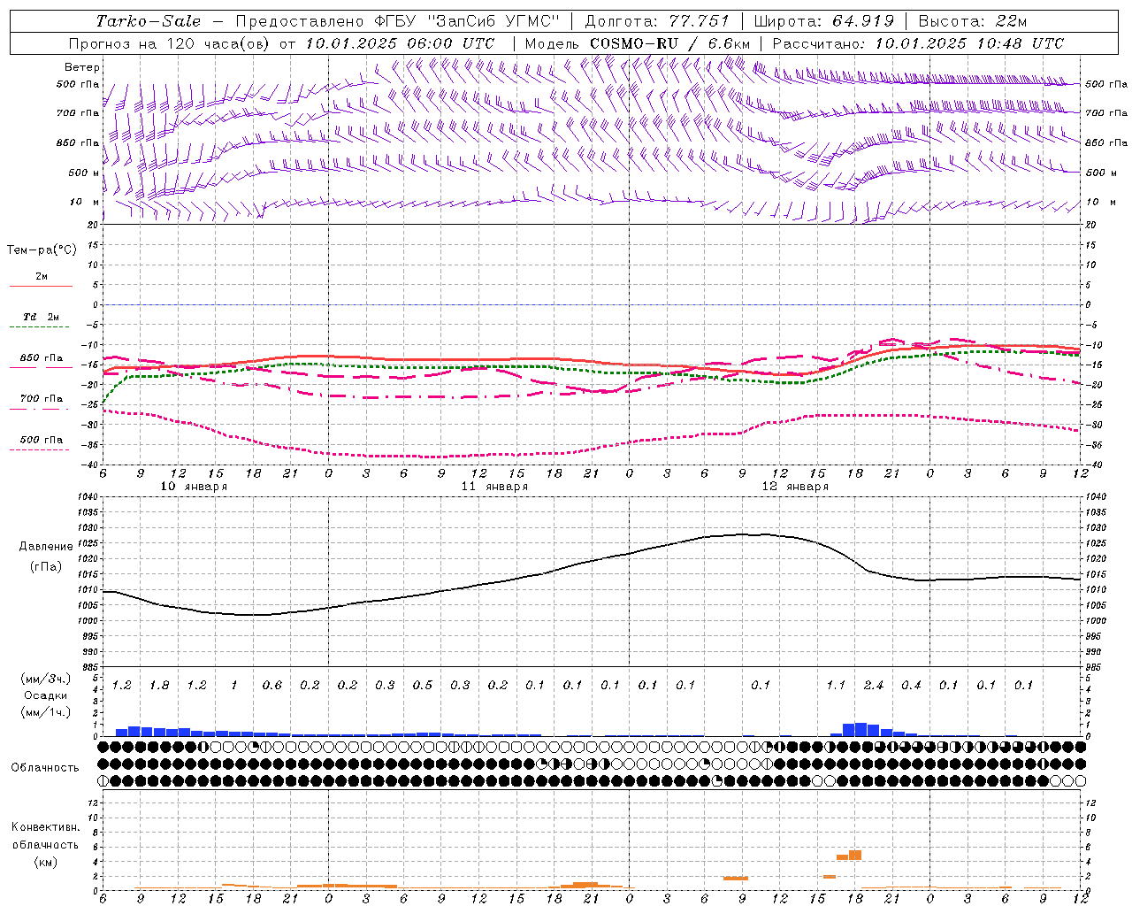Click the '1.1' precipitation value
The image size is (1132, 906).
(836, 686)
